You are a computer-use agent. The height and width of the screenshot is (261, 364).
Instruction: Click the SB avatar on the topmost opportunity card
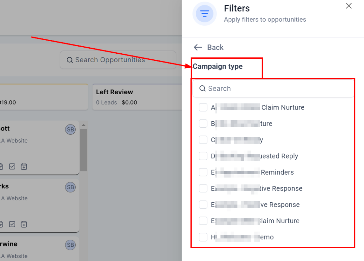point(70,129)
